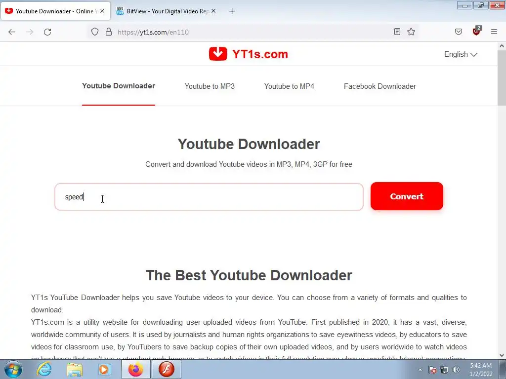Save page to Pocket
This screenshot has height=379, width=506.
coord(459,32)
